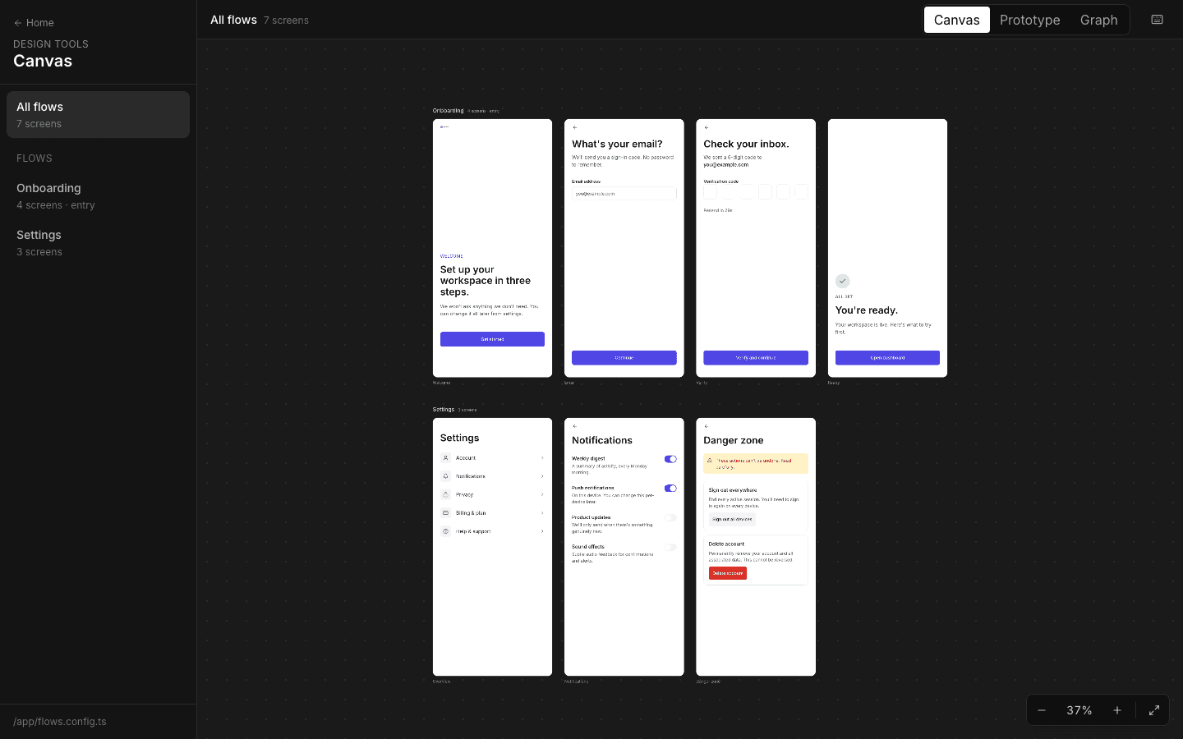
Task: Select All flows in the sidebar
Action: tap(98, 114)
